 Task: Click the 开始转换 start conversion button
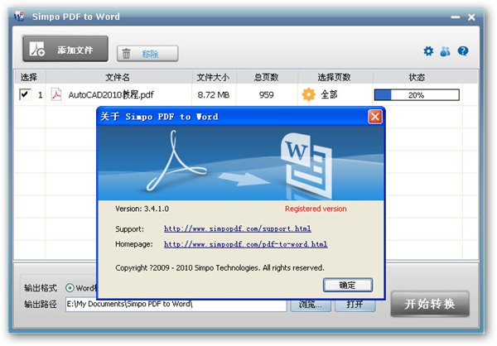click(430, 304)
